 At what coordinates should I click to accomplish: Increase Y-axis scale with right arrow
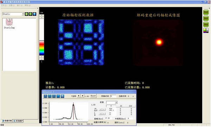coord(83,96)
